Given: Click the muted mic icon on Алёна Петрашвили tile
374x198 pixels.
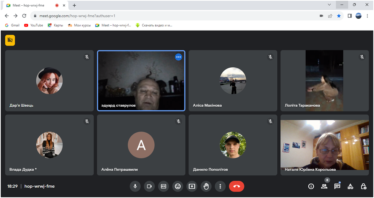Looking at the screenshot, I should pos(179,122).
